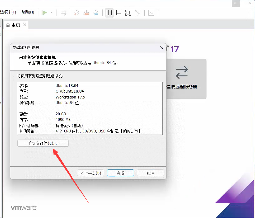Click the Take Snapshot clock icon
Viewport: 255px width, 218px height.
(76, 12)
